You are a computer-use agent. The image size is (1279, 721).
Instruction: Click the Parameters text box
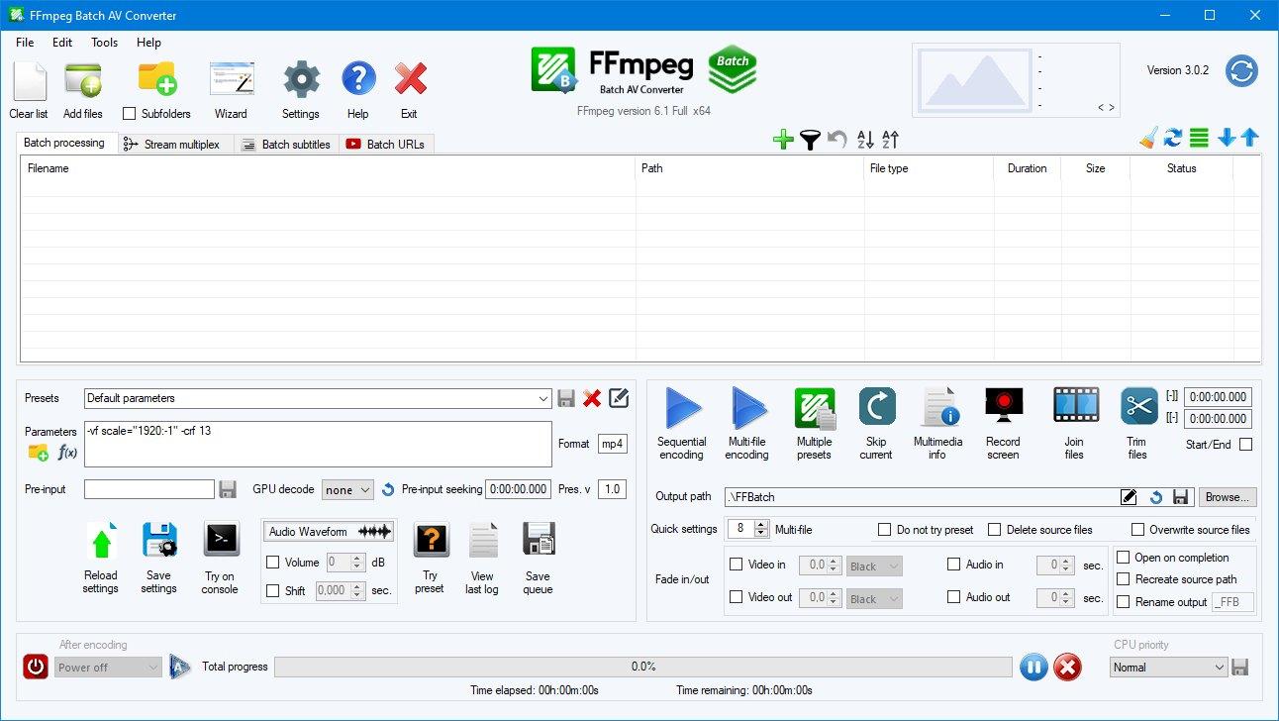coord(318,444)
